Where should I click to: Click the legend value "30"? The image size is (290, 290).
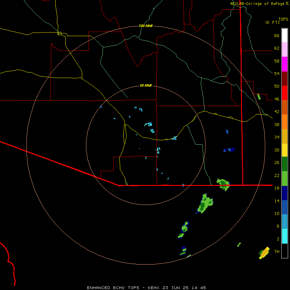click(277, 150)
